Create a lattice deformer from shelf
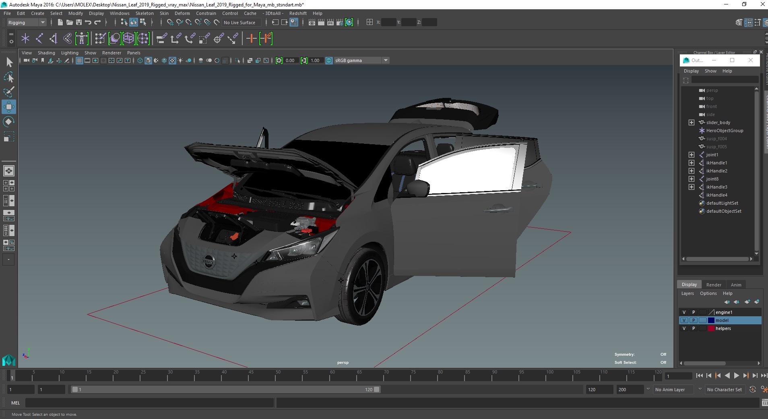 129,39
